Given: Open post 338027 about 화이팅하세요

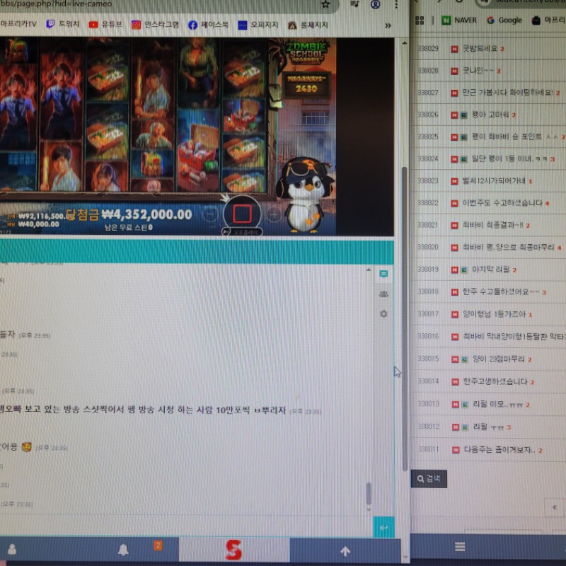Looking at the screenshot, I should click(508, 93).
